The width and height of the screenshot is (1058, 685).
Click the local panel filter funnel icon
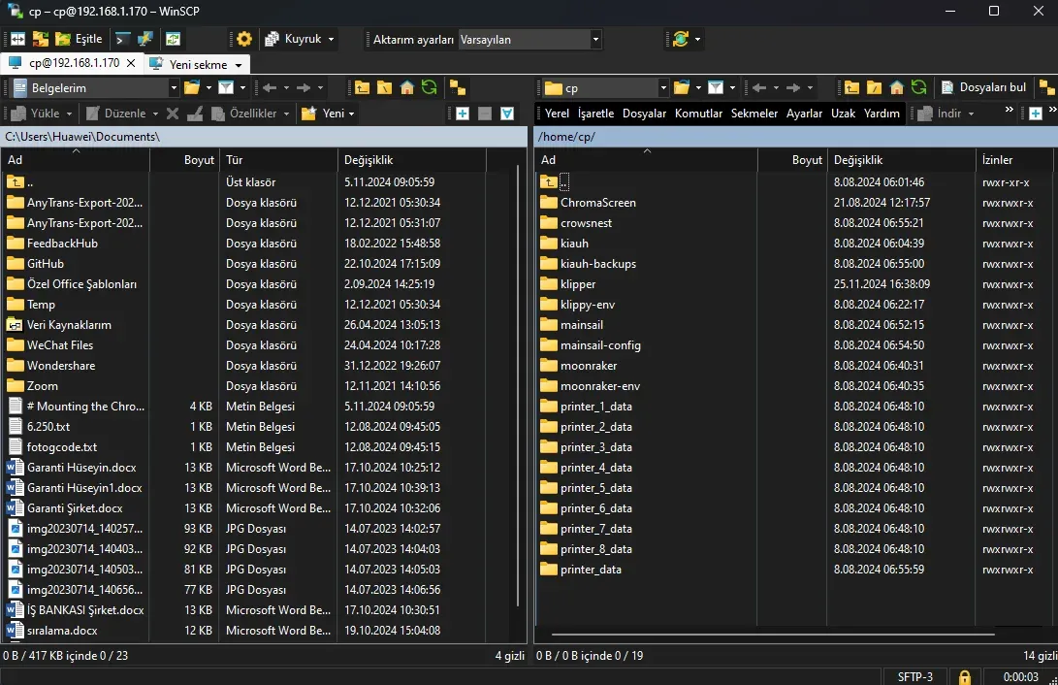(226, 87)
